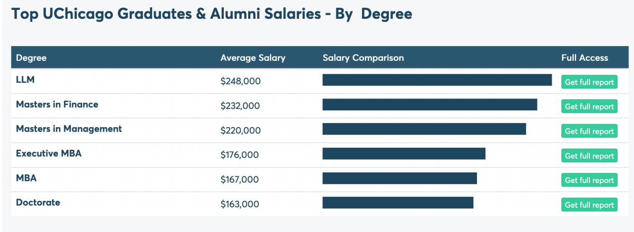Viewport: 634px width, 232px height.
Task: Get full report for Doctorate row
Action: coord(589,205)
